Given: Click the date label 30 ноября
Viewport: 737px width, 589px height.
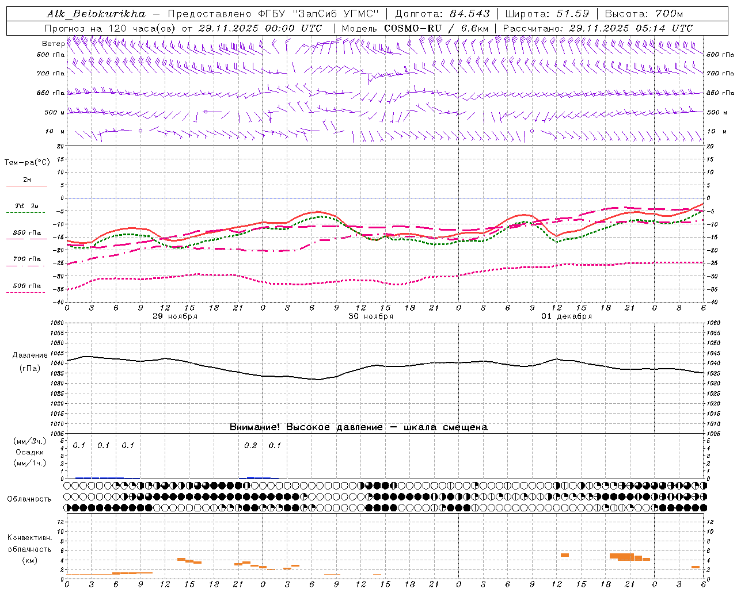Looking at the screenshot, I should [371, 316].
